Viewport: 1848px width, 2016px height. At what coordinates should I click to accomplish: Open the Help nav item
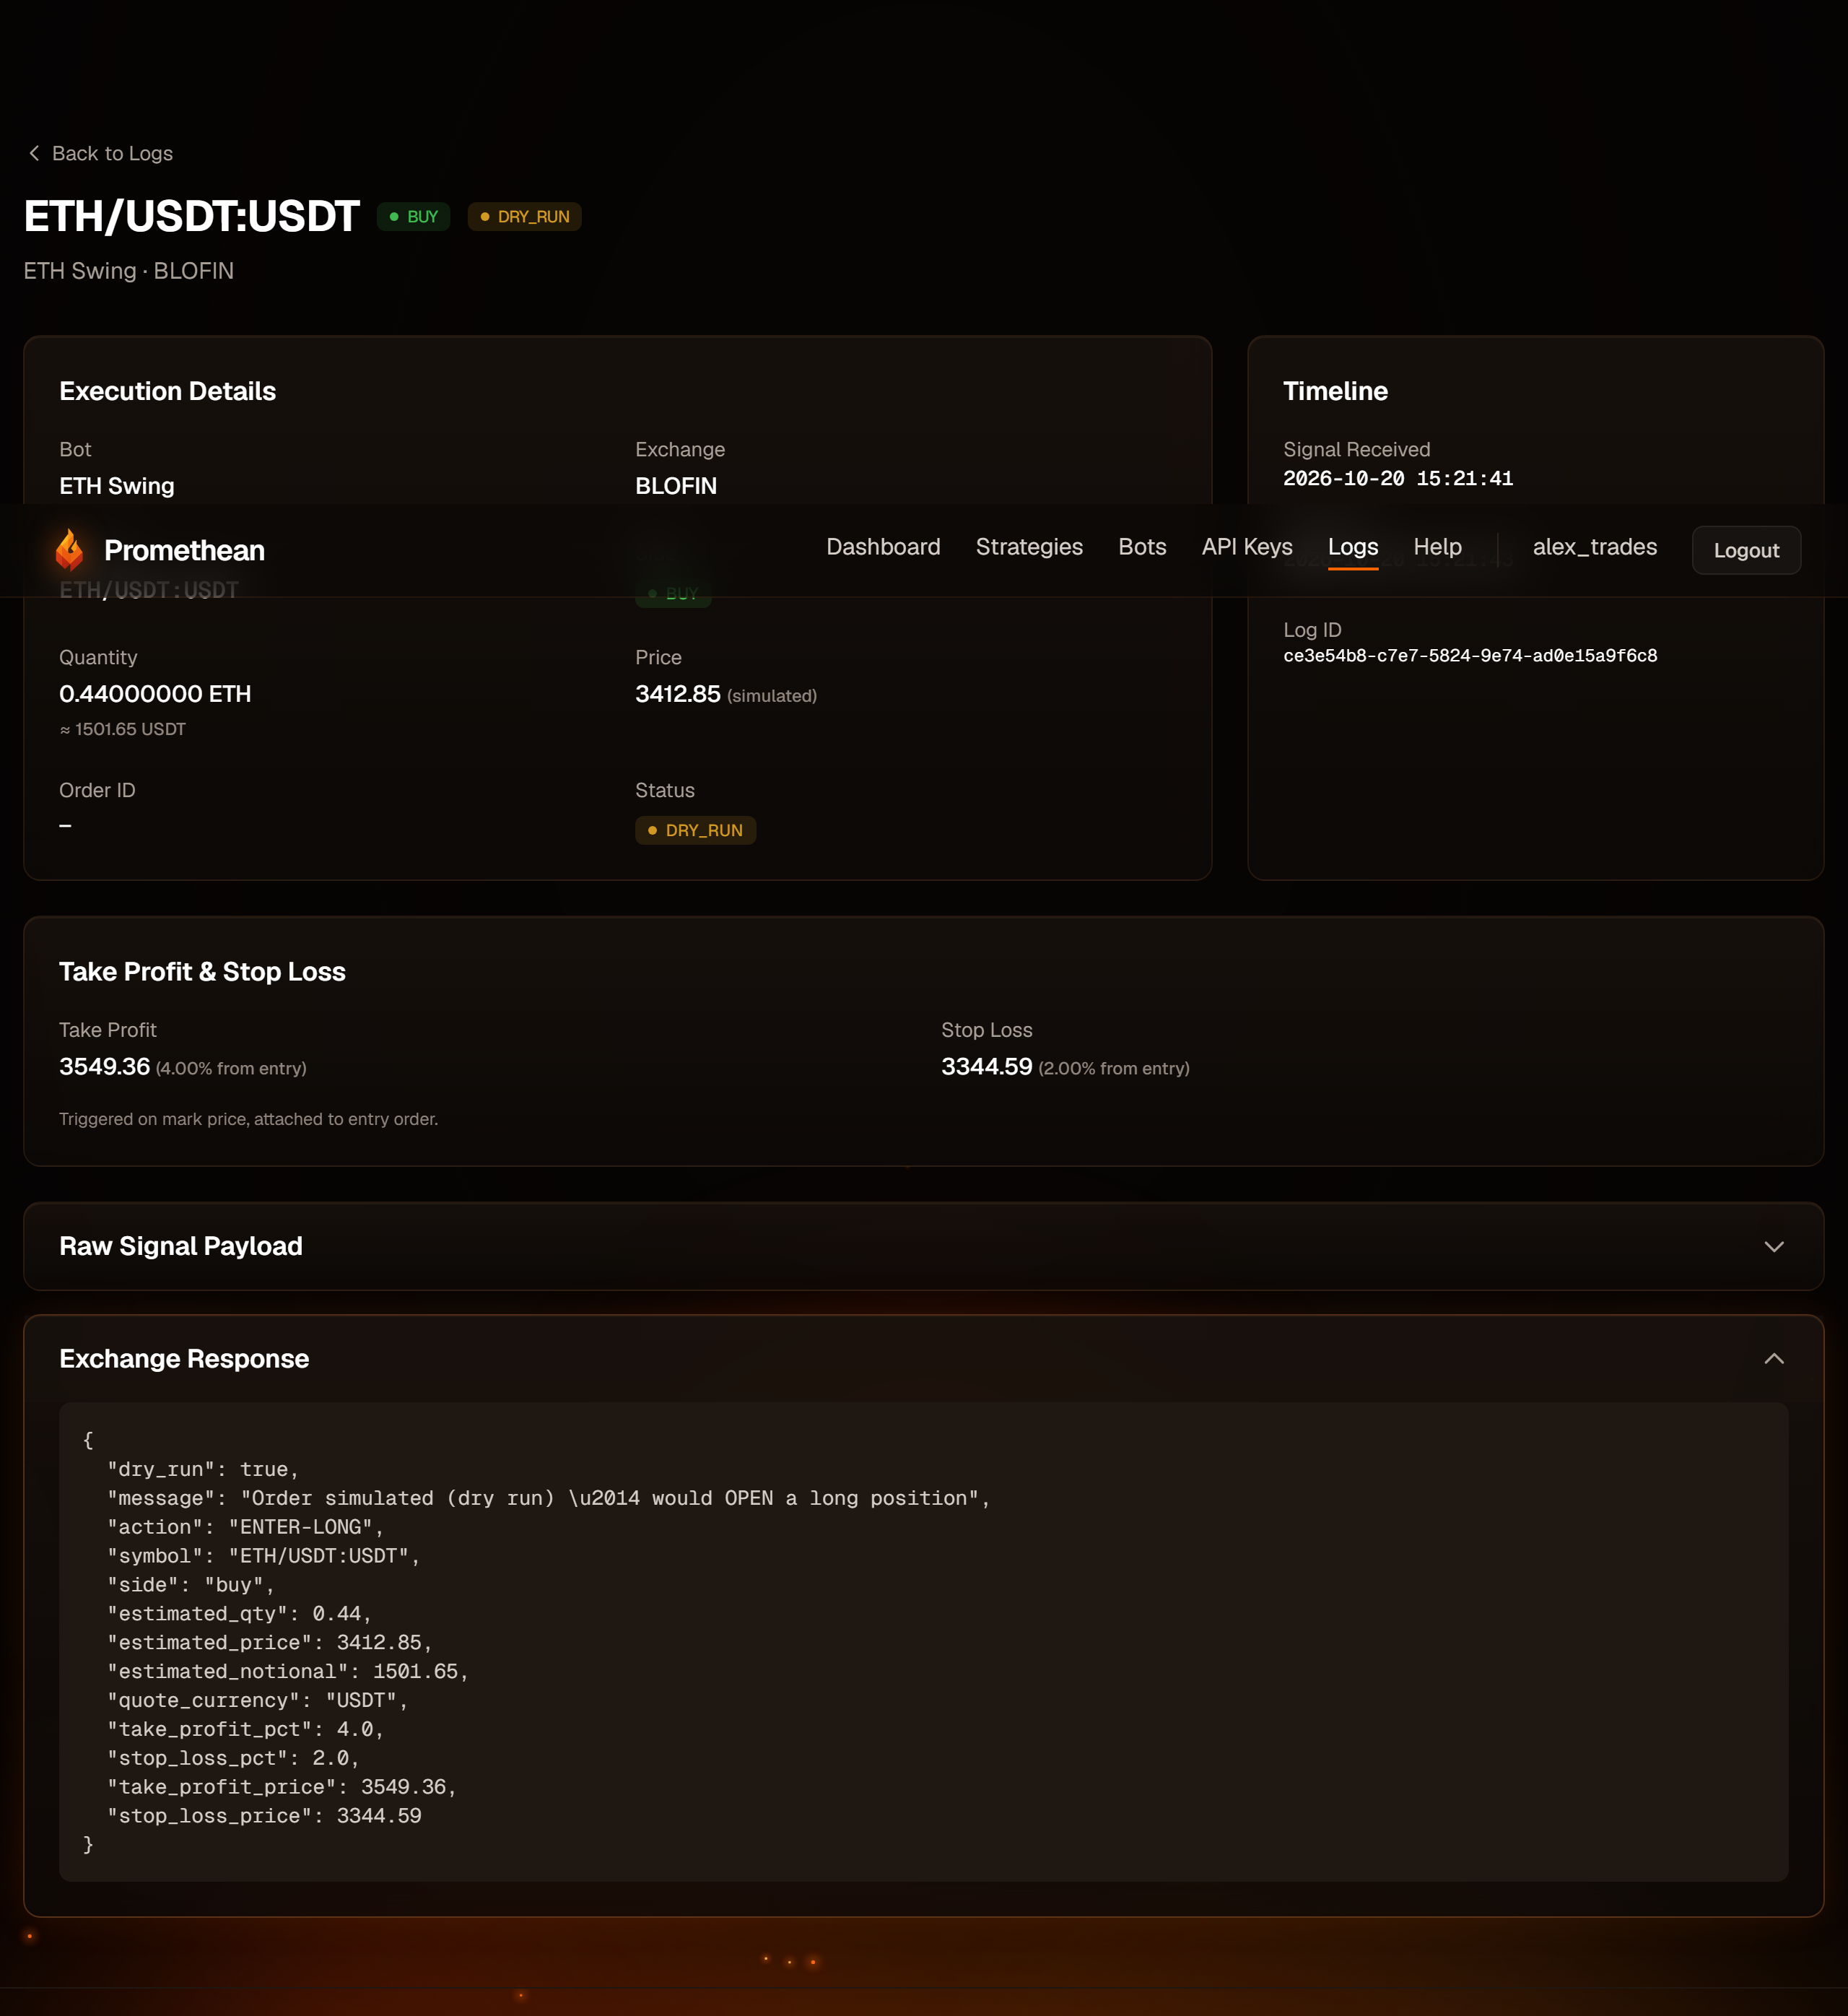pos(1437,547)
